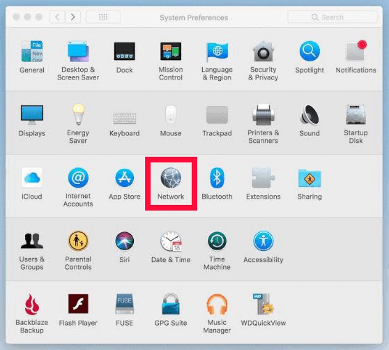Image resolution: width=389 pixels, height=350 pixels.
Task: Open Mission Control settings
Action: (x=171, y=61)
